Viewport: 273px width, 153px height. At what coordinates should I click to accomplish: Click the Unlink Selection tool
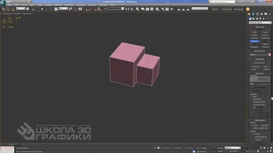pos(8,9)
